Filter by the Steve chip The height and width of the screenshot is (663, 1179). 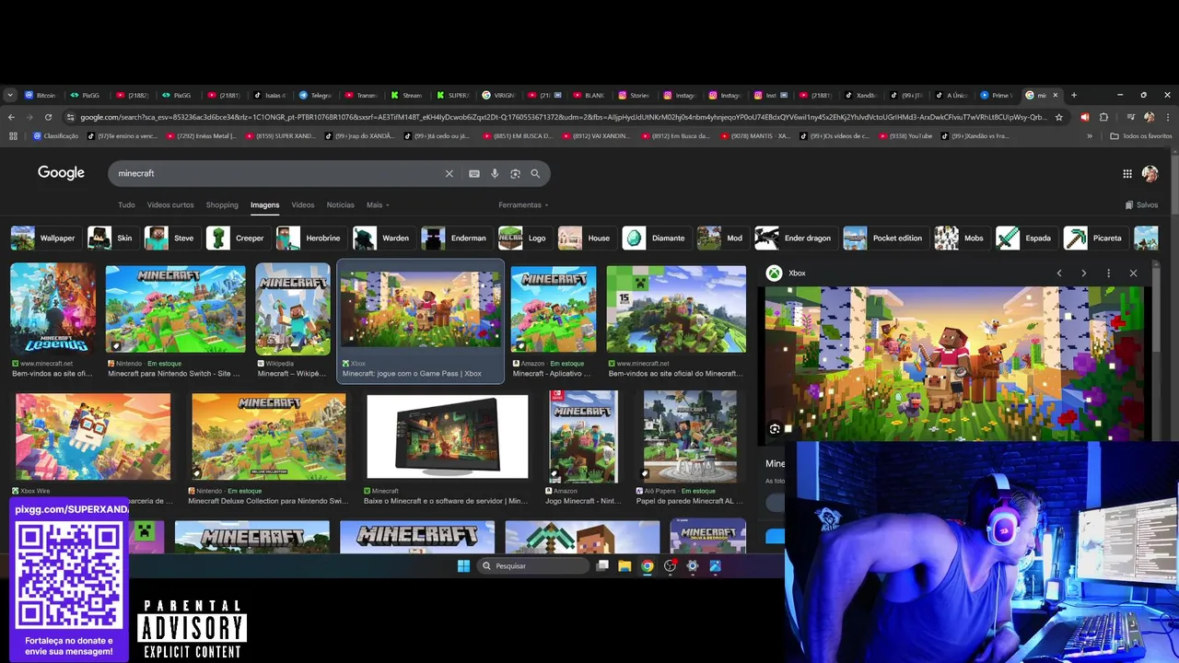[x=170, y=238]
